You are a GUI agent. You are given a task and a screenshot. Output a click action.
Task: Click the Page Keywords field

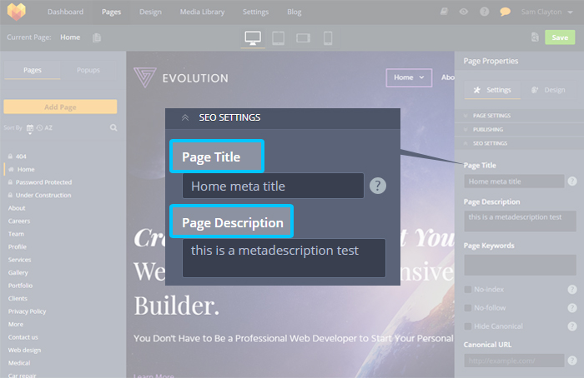(520, 265)
